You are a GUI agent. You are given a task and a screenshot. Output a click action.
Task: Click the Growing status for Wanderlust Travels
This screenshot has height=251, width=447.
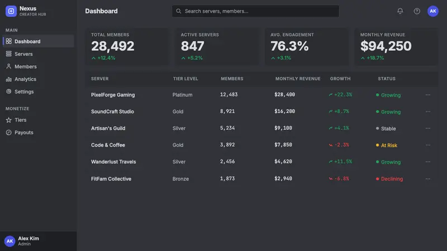[x=391, y=162]
